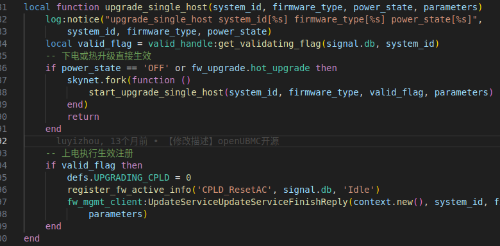Click the 'OFF' string literal
Image resolution: width=500 pixels, height=246 pixels.
156,68
